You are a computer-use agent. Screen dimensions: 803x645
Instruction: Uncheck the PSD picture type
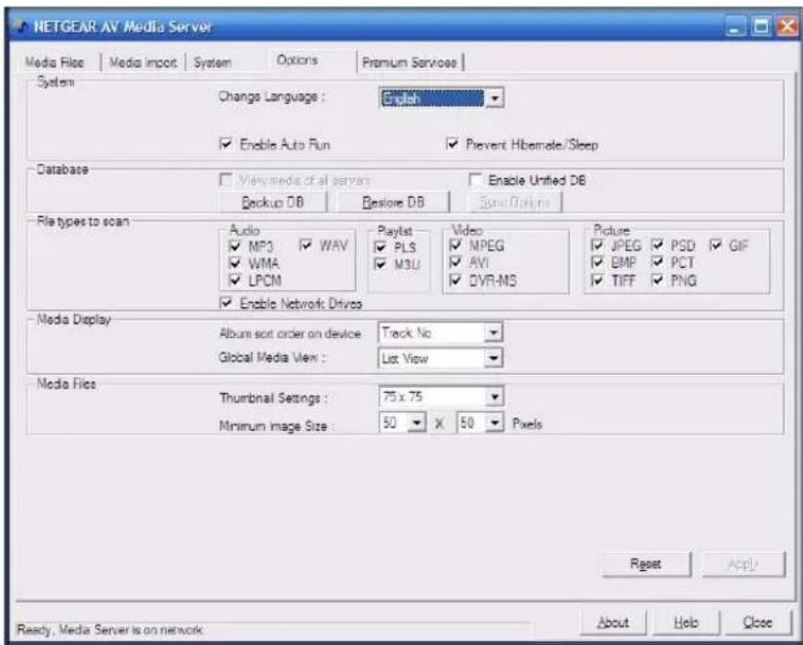pos(658,246)
